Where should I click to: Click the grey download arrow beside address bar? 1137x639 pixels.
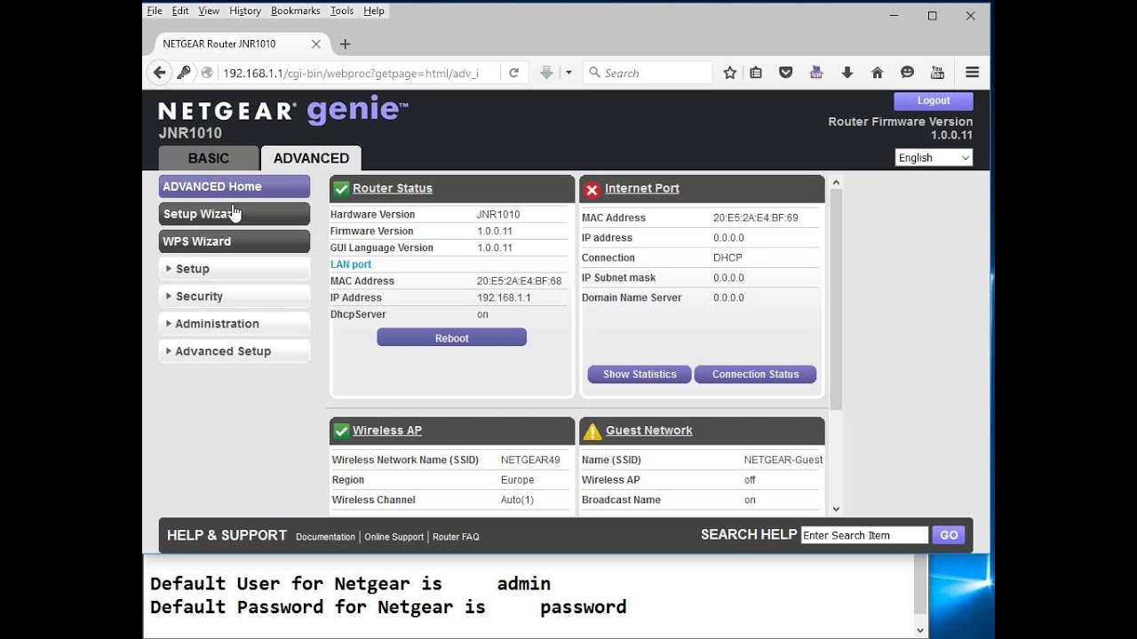pyautogui.click(x=547, y=73)
